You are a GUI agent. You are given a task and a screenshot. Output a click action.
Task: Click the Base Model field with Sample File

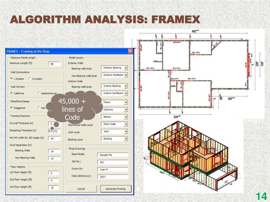coord(113,155)
